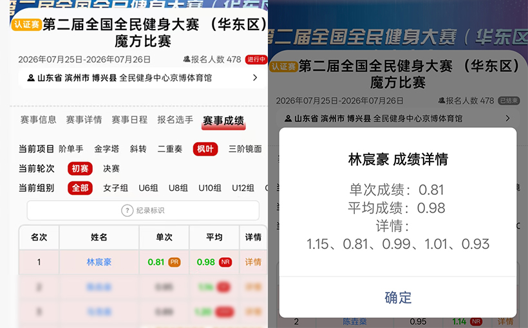Choose the 二重奏 event
528x328 pixels.
click(x=170, y=149)
